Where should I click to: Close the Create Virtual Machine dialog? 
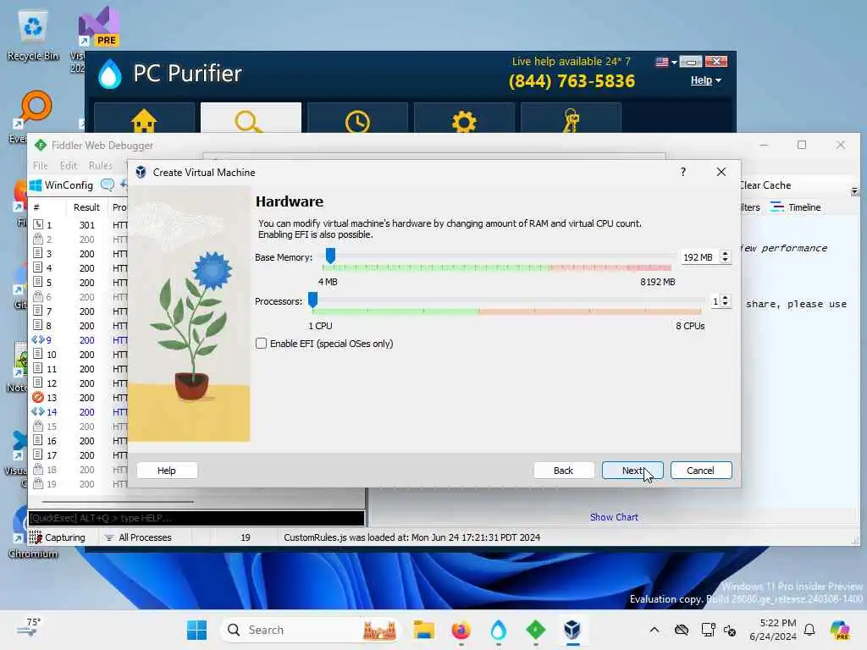click(x=721, y=172)
